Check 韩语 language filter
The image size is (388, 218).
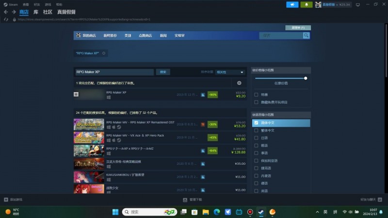(256, 146)
